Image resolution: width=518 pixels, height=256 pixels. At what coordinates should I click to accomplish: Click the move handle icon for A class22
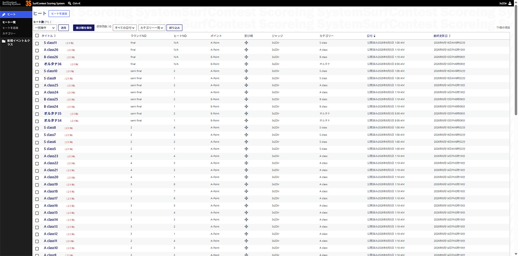point(246,163)
